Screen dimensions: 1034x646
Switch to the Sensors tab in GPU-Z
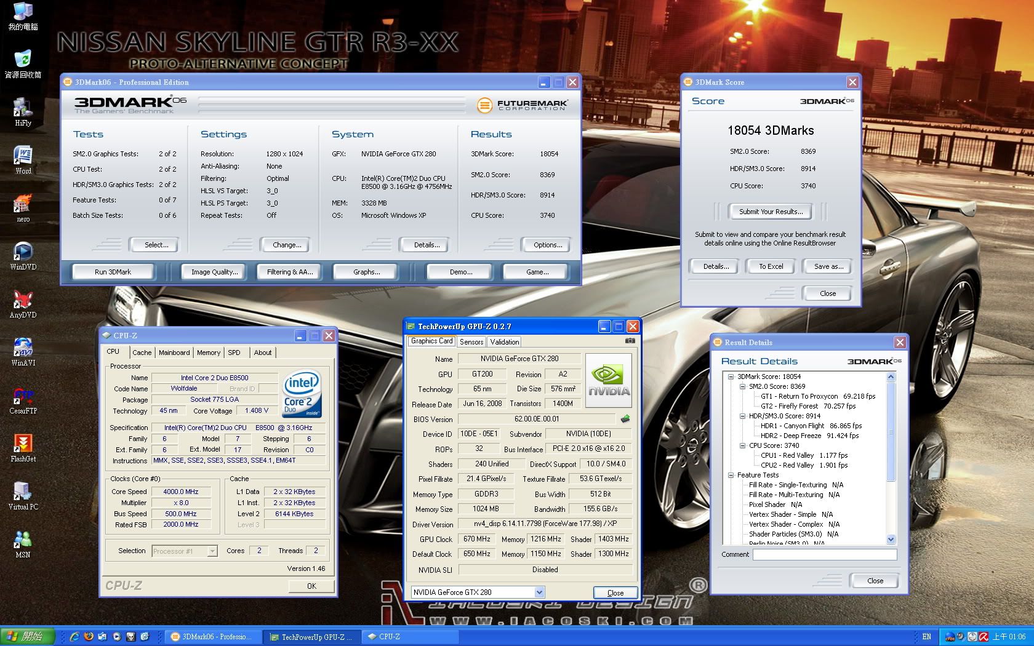pyautogui.click(x=471, y=342)
